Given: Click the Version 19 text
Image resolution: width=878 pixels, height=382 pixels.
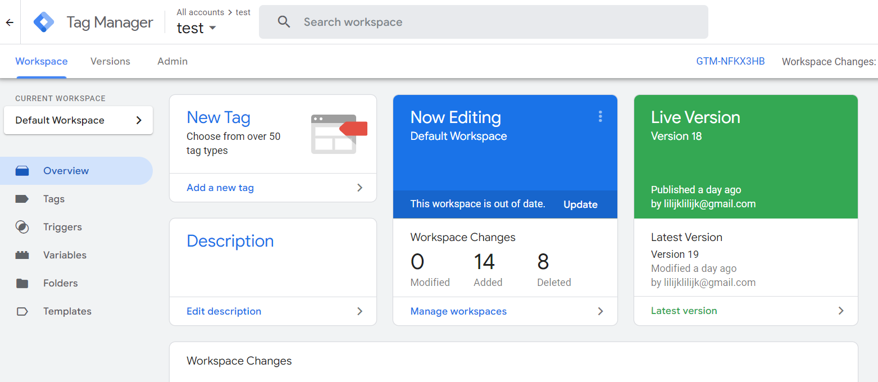Looking at the screenshot, I should coord(675,254).
